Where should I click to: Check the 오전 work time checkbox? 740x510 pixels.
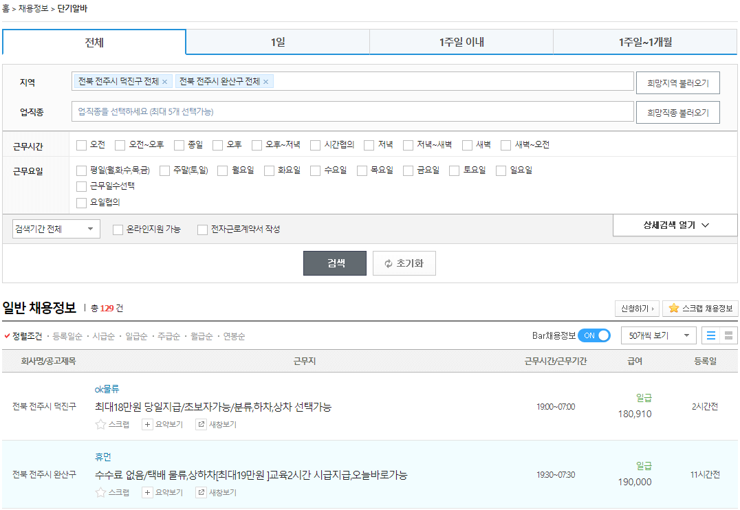[x=82, y=144]
